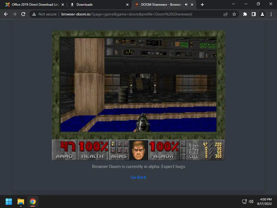The width and height of the screenshot is (277, 208).
Task: Reload the Browser Doom page
Action: pyautogui.click(x=23, y=14)
